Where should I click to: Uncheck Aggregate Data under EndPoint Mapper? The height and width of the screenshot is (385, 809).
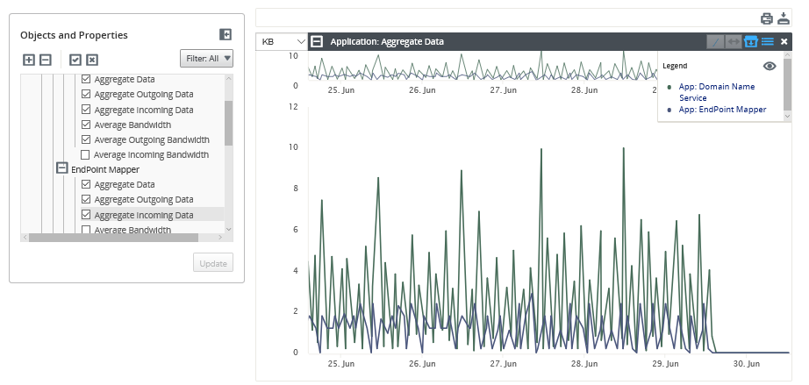86,184
